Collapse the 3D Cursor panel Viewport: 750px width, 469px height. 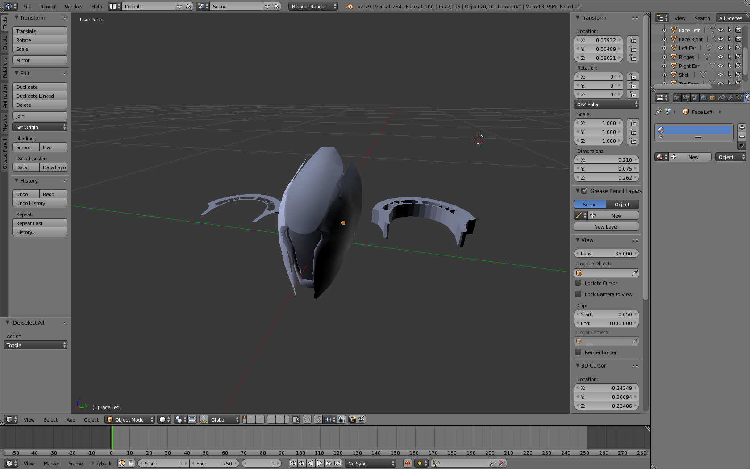[x=578, y=365]
